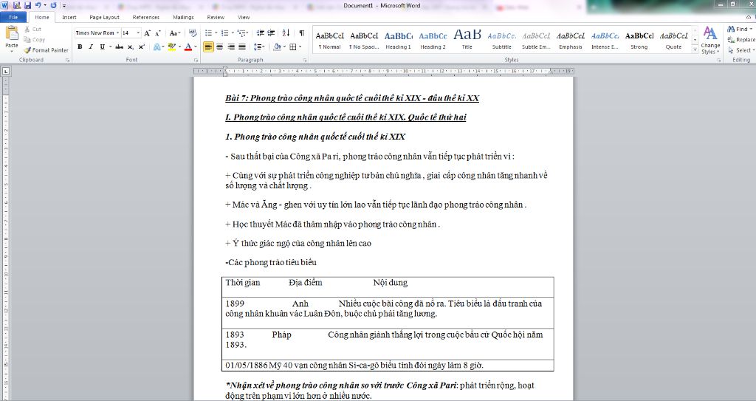Sort text with the A-Z icon
756x401 pixels.
pos(286,33)
